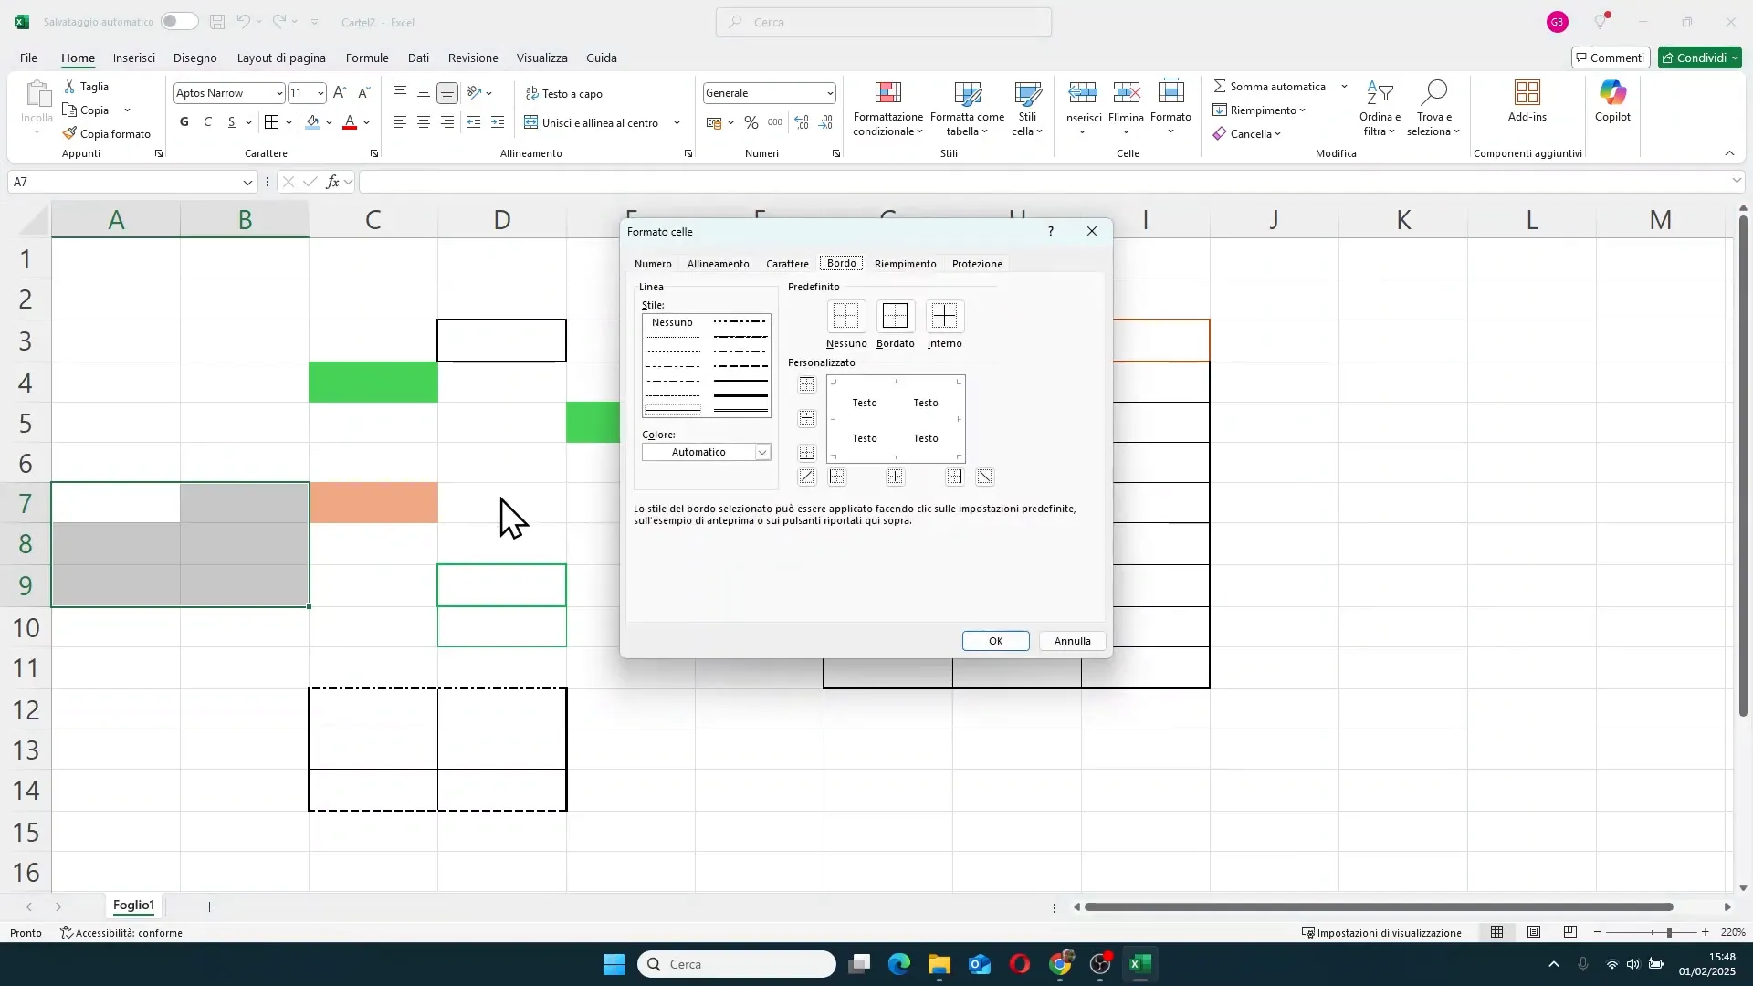Open Ordina e filtra menu

(x=1380, y=109)
